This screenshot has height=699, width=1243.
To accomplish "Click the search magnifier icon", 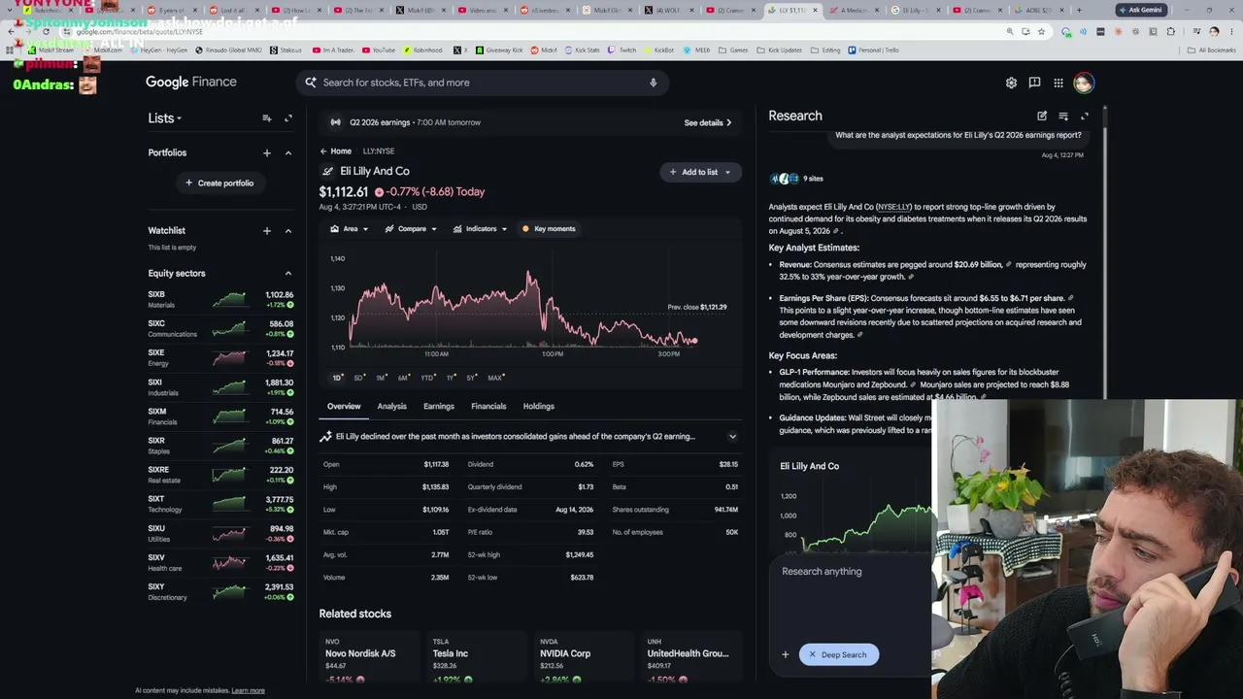I will 311,83.
